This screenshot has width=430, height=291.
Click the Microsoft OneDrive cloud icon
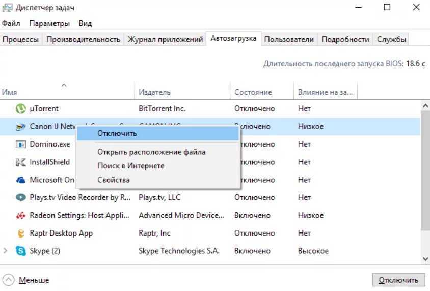pos(20,180)
